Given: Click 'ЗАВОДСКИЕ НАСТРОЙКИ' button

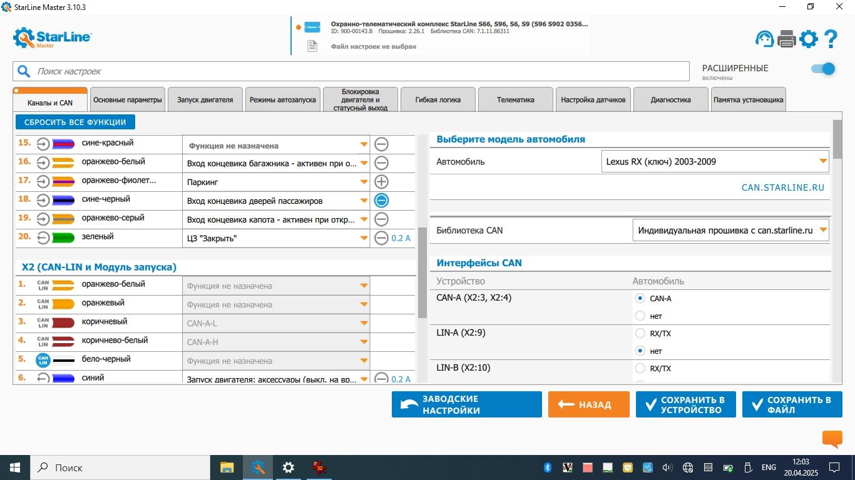Looking at the screenshot, I should click(x=467, y=404).
